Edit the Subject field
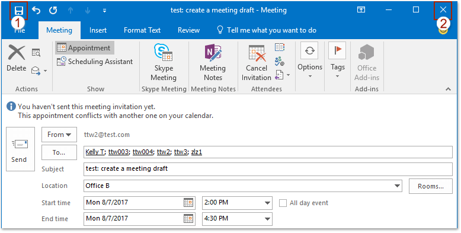The height and width of the screenshot is (233, 461). tap(268, 169)
